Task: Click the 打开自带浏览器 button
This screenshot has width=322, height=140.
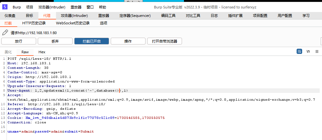Action: pos(164,41)
